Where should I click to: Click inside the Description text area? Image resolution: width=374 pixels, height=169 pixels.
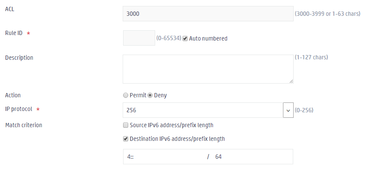[x=208, y=69]
